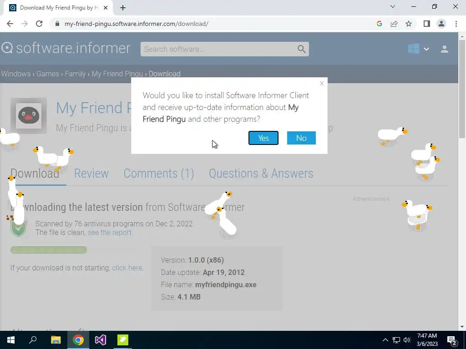Open a new browser tab

tap(123, 8)
